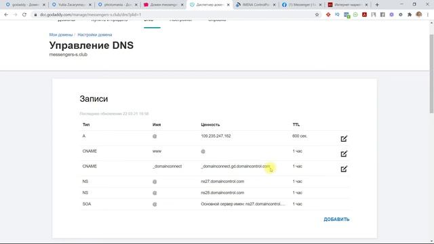This screenshot has width=434, height=244.
Task: Close the active Диспетчер домена tab
Action: coord(228,5)
